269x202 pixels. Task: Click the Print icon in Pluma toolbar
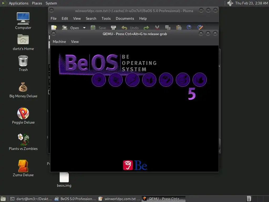tap(113, 28)
